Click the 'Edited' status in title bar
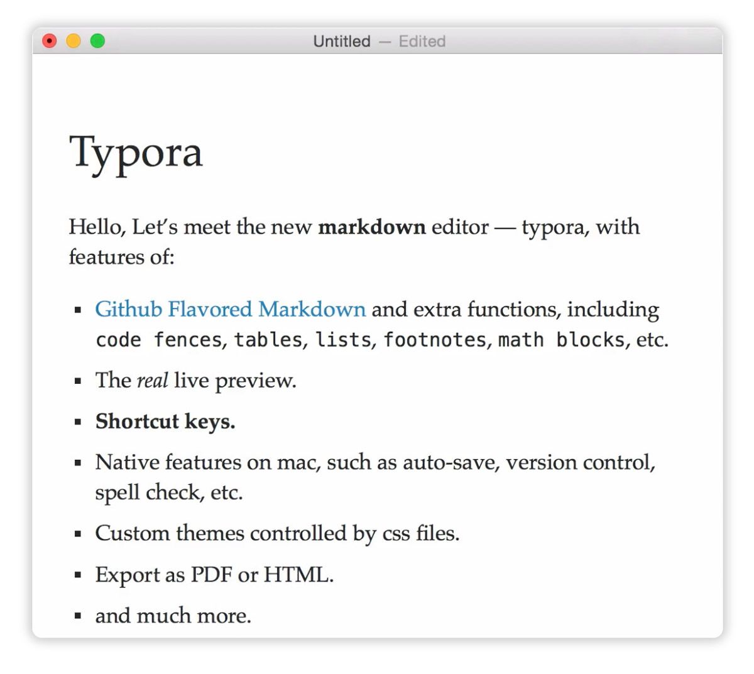Viewport: 754px width, 674px height. [x=422, y=41]
